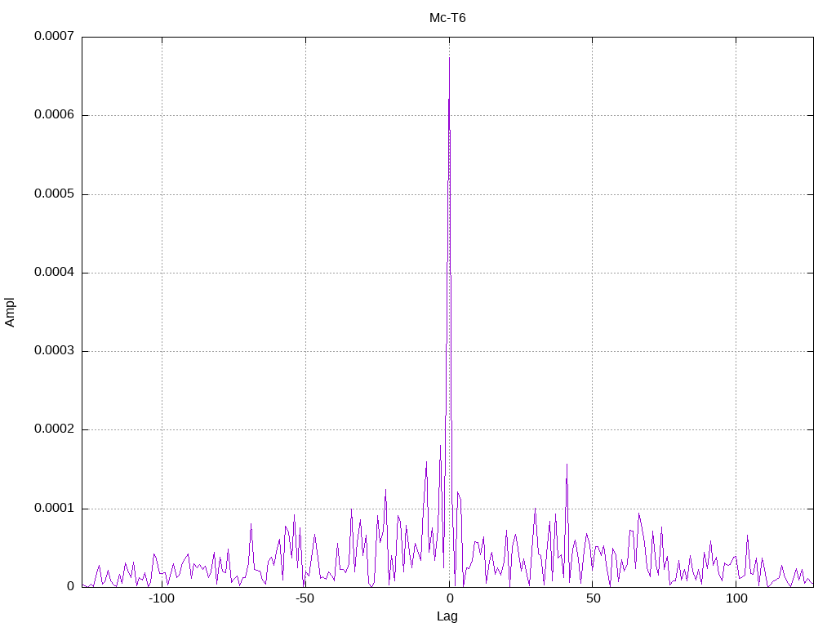Click the 0.0007 y-axis tick label
Screen dimensions: 836x627
[x=54, y=36]
